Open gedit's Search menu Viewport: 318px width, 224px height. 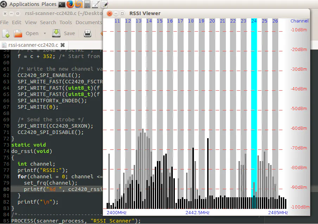click(48, 23)
